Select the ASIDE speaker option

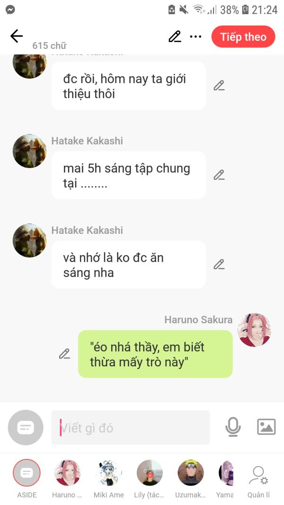pos(27,478)
